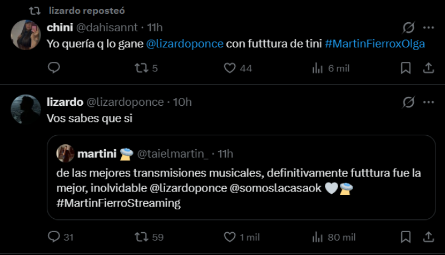Like lizardo's tweet with 1 mil likes
The width and height of the screenshot is (445, 255).
pos(230,237)
